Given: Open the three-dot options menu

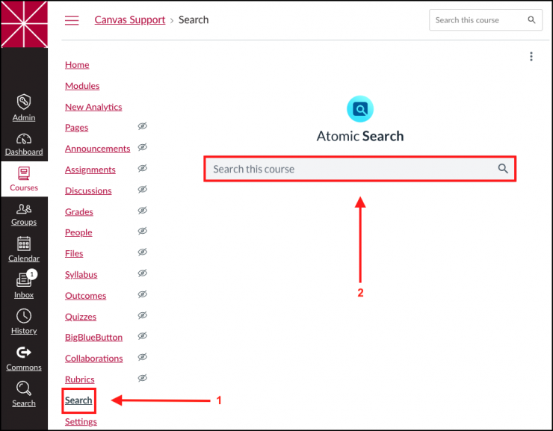Looking at the screenshot, I should pyautogui.click(x=531, y=57).
